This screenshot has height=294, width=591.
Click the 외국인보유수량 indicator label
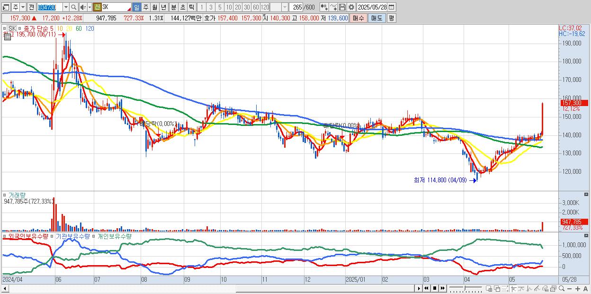coord(28,236)
